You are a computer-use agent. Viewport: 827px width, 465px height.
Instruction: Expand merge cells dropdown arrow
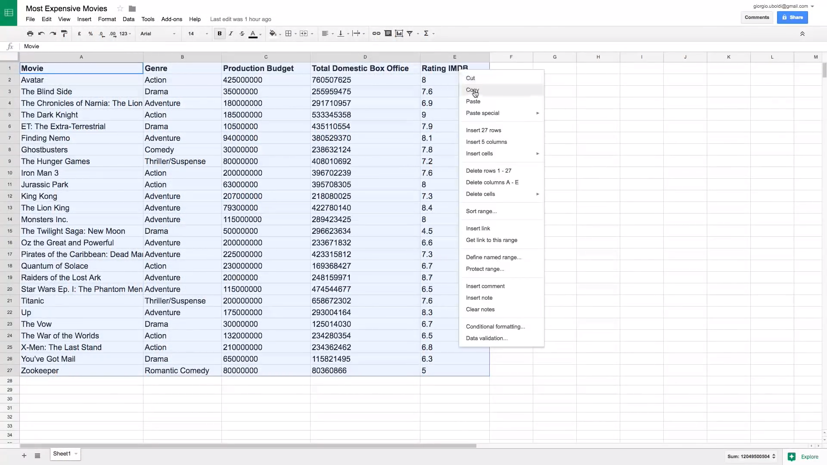click(312, 34)
